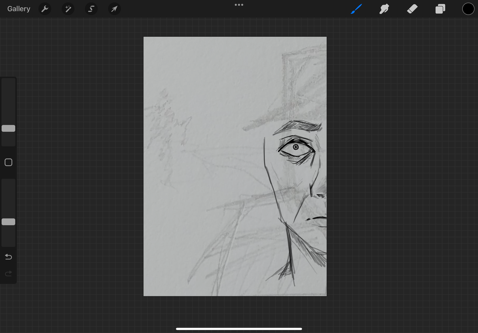Redo the undone stroke

8,274
